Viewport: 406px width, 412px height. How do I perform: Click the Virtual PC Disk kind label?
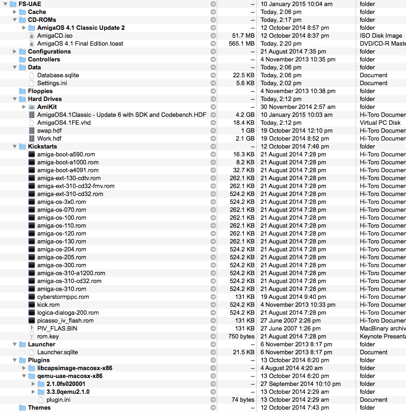[380, 123]
